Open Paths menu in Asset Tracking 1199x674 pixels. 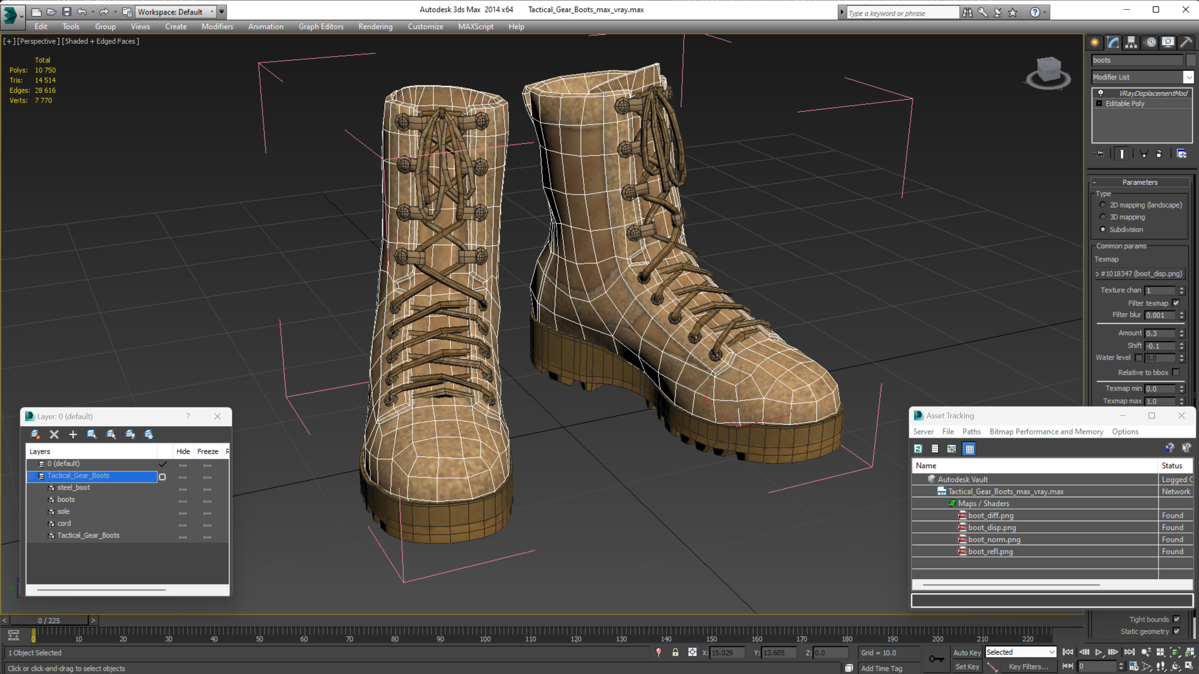971,432
